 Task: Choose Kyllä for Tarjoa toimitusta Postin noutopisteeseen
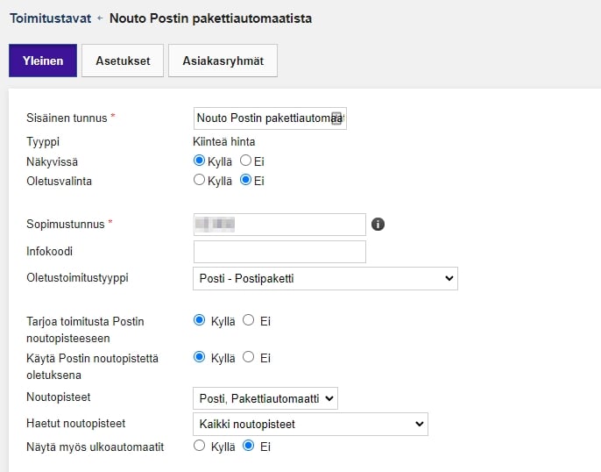[199, 320]
